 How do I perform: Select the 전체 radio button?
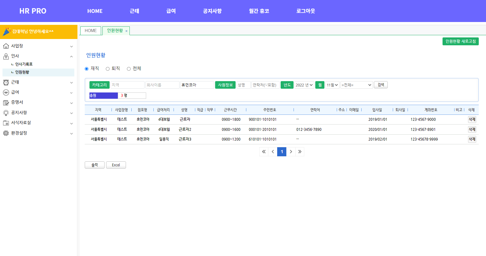pos(129,69)
